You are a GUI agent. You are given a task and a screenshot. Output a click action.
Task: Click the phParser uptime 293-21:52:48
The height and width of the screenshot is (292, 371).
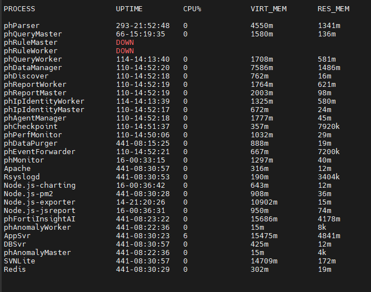pyautogui.click(x=142, y=26)
